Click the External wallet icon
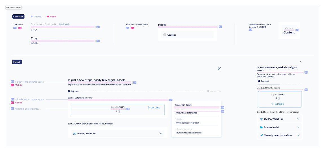 coord(261,127)
